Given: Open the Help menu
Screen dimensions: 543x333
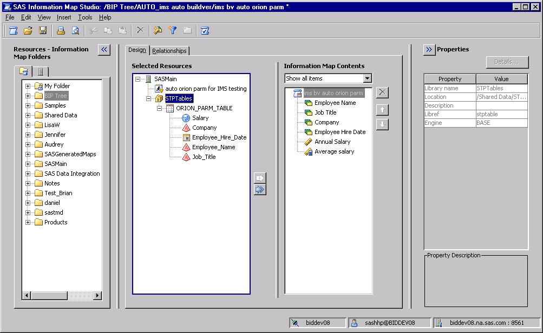Looking at the screenshot, I should (x=105, y=17).
